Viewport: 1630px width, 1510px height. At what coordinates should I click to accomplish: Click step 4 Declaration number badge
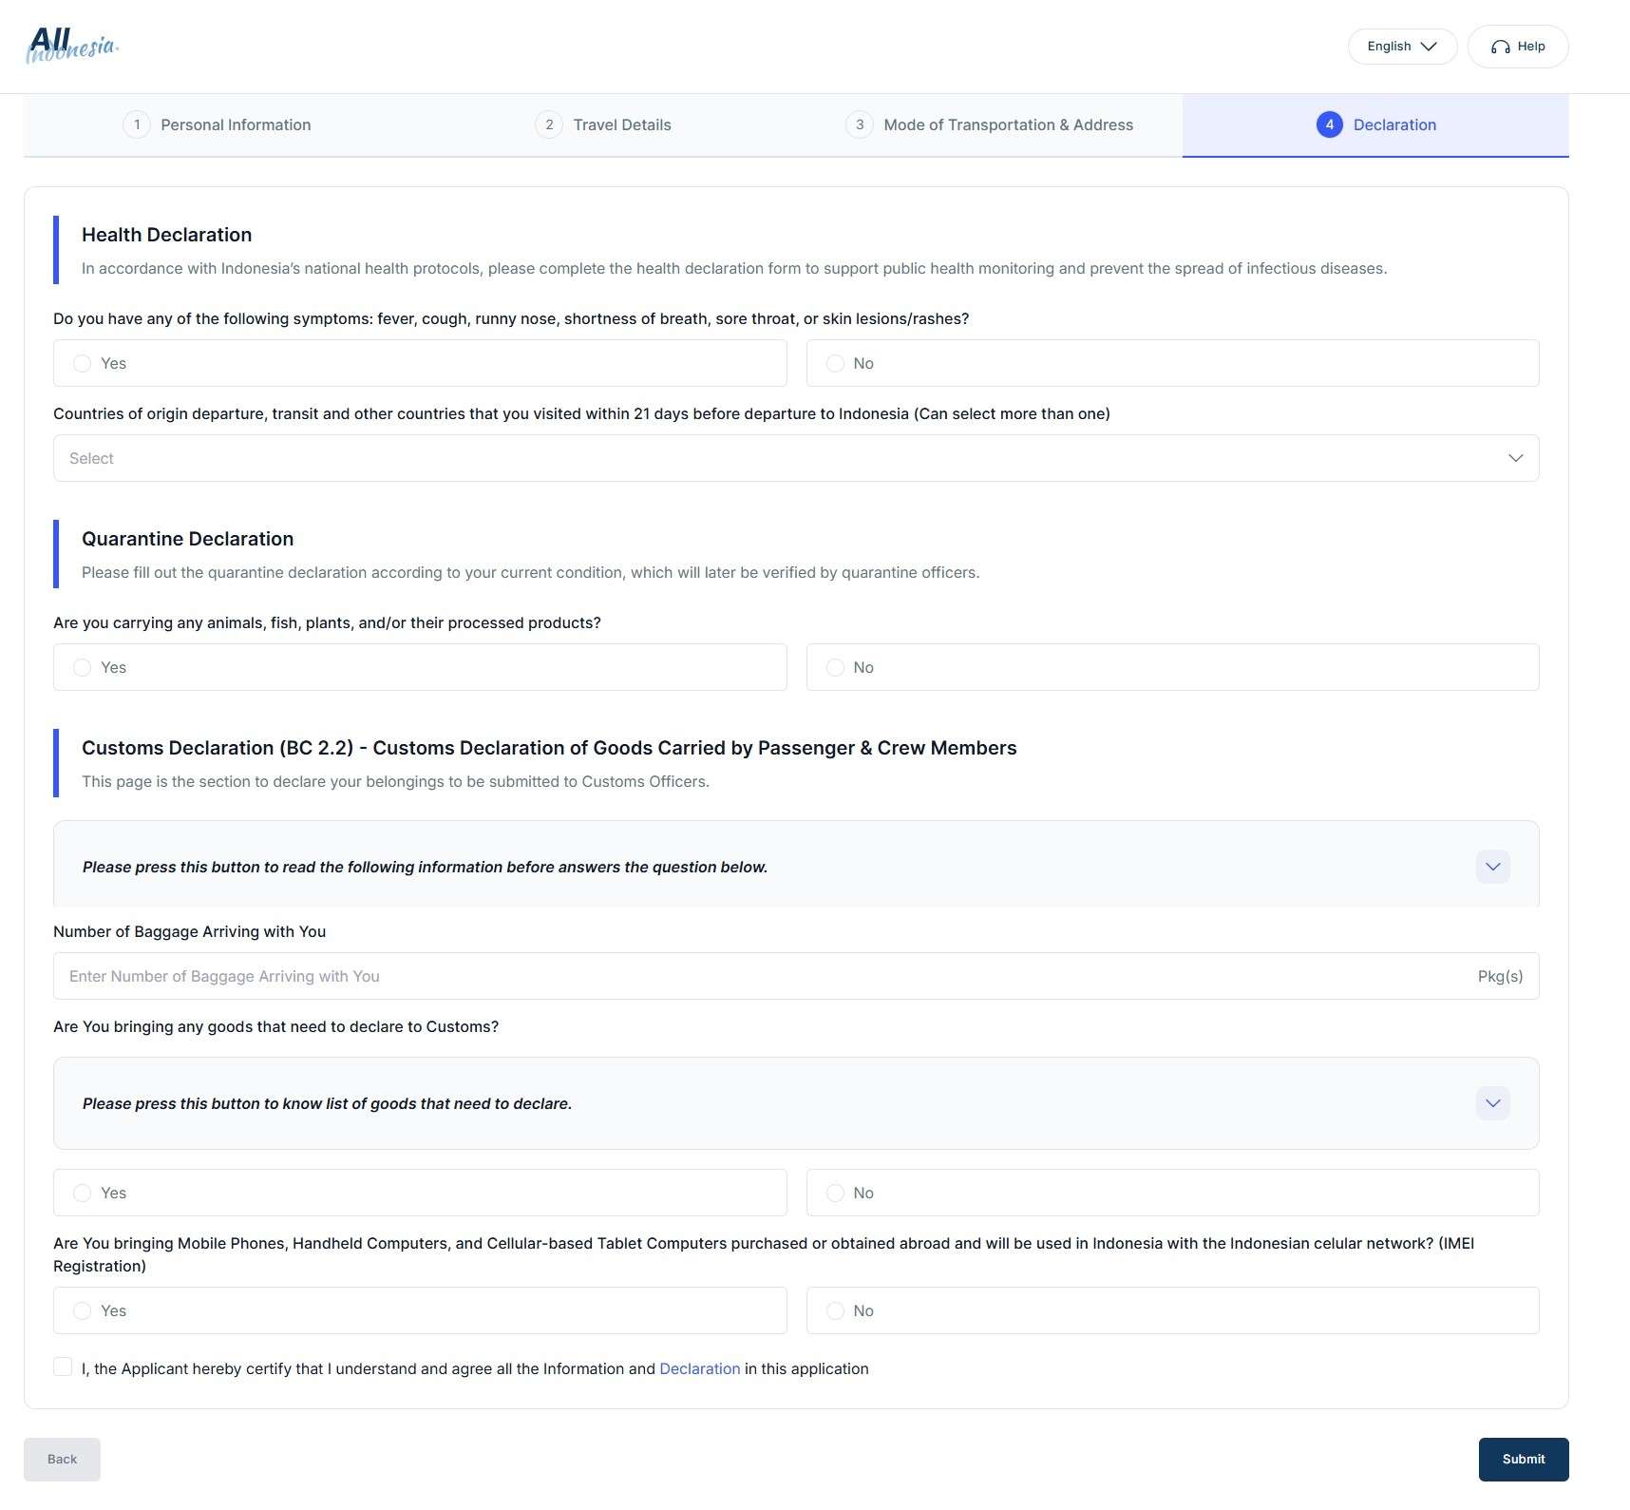click(x=1329, y=124)
